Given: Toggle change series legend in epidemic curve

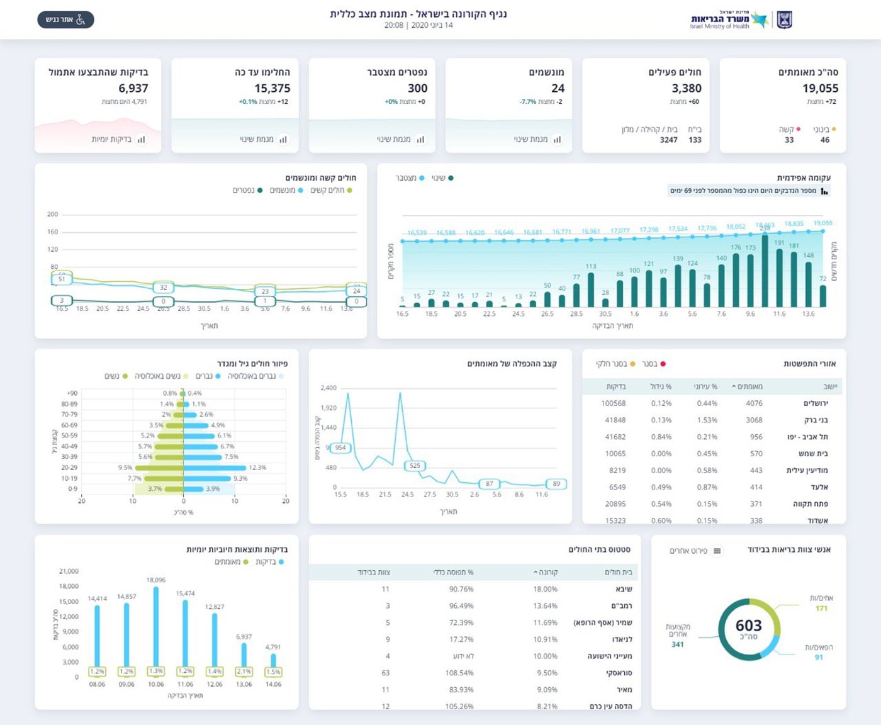Looking at the screenshot, I should 442,178.
